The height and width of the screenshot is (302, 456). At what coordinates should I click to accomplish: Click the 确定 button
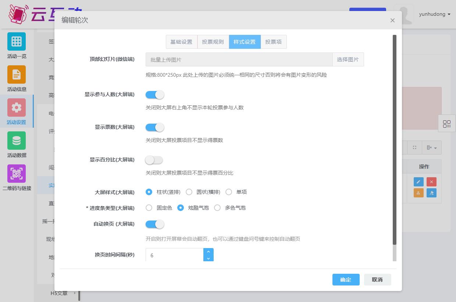[x=346, y=280]
